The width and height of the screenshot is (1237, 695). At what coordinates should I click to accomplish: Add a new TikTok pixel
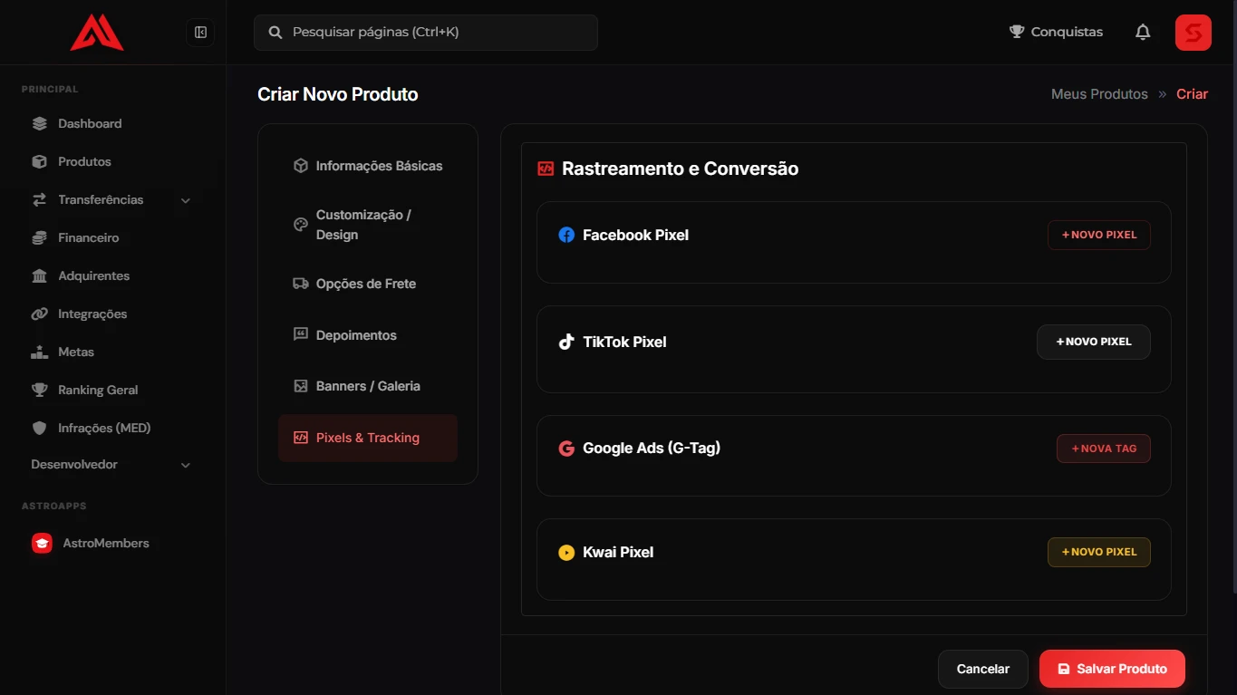[x=1094, y=342]
